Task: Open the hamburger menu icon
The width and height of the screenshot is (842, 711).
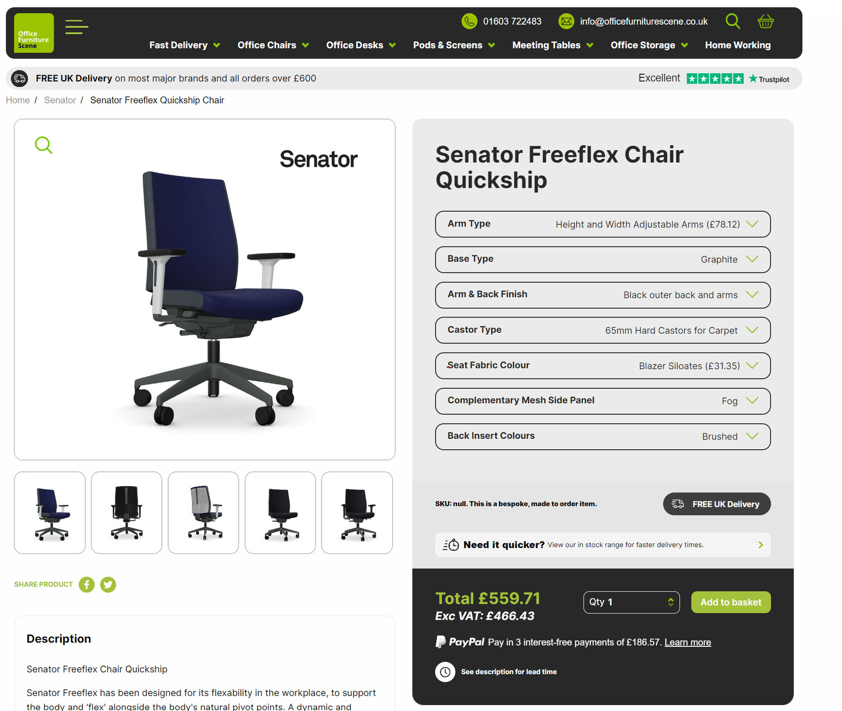Action: (76, 27)
